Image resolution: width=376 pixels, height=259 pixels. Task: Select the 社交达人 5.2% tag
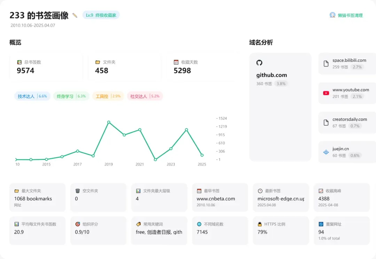(145, 96)
